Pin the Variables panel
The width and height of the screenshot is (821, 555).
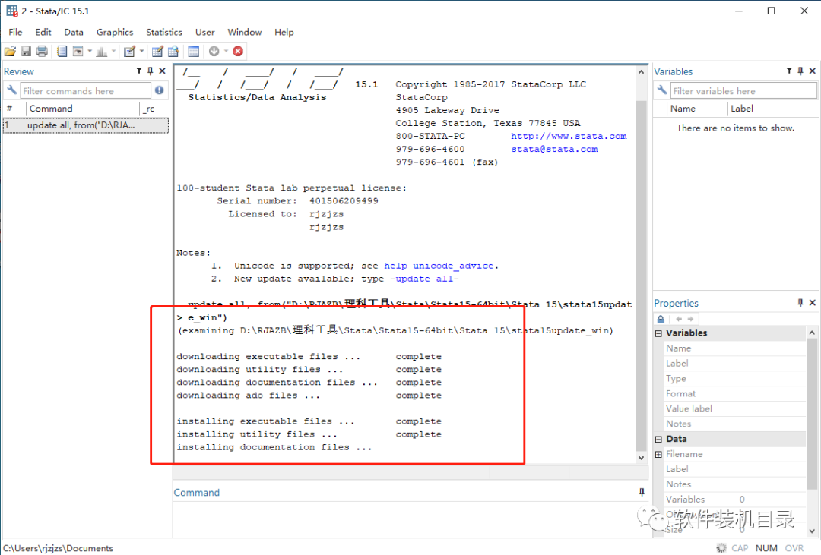[800, 71]
